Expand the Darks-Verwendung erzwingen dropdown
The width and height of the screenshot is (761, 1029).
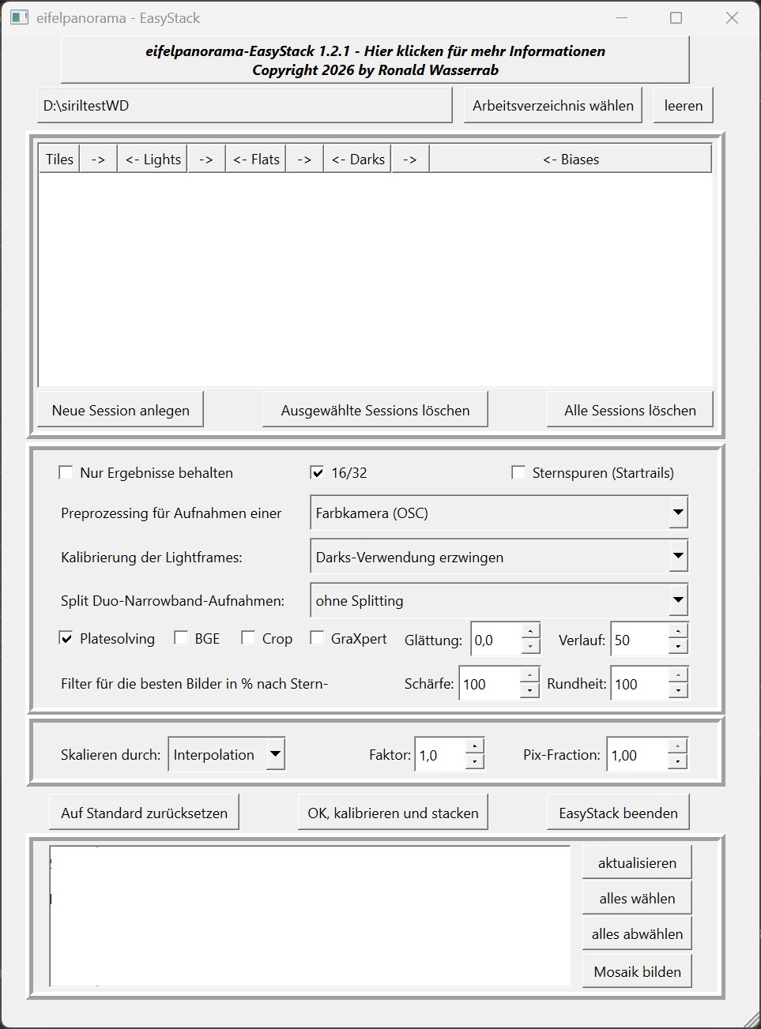[x=677, y=557]
